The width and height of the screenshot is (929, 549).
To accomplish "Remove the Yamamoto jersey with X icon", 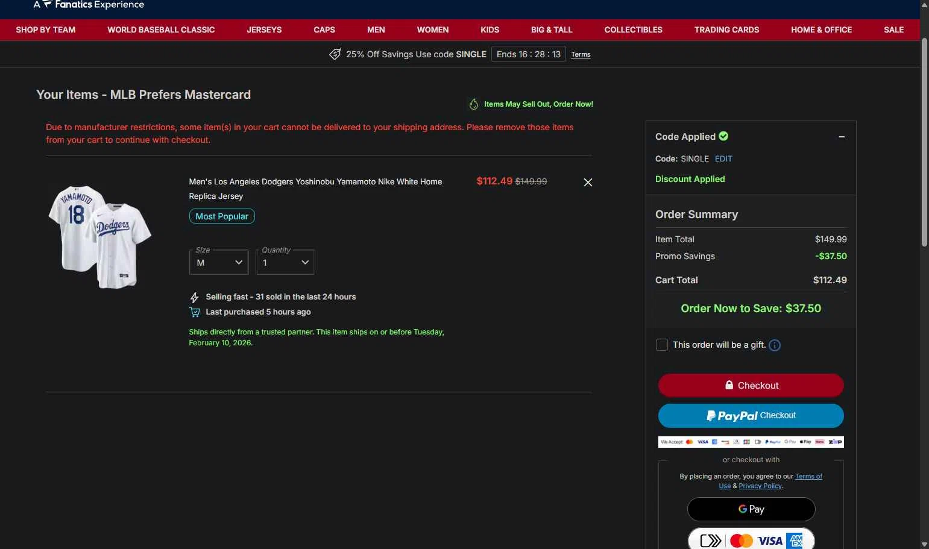I will click(x=588, y=182).
